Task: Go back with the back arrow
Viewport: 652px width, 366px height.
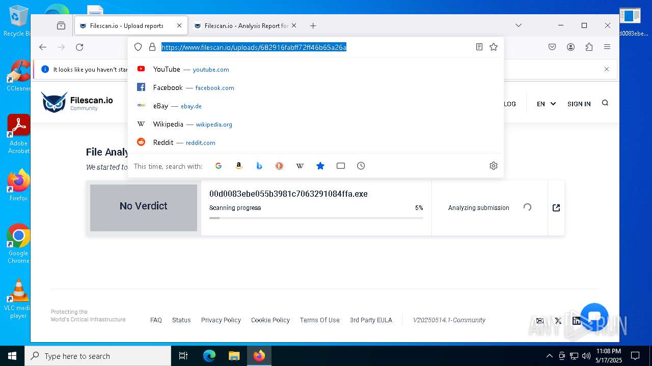Action: (43, 47)
